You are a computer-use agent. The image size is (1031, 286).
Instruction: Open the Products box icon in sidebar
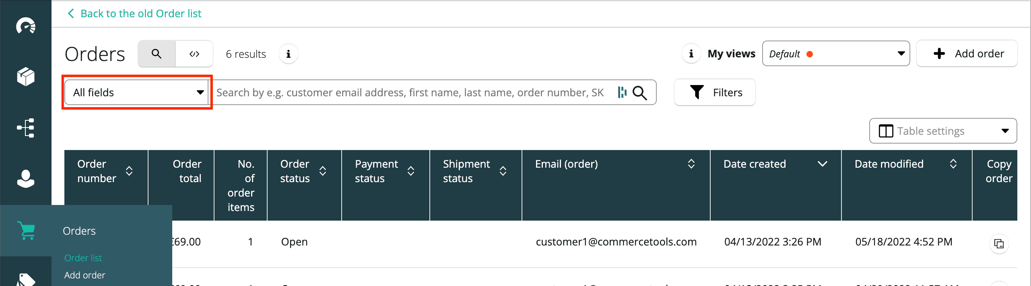tap(26, 77)
